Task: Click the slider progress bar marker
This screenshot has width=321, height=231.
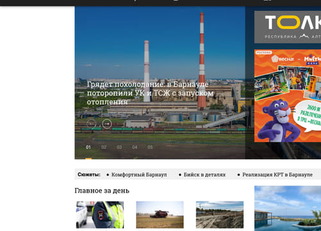Action: (88, 158)
